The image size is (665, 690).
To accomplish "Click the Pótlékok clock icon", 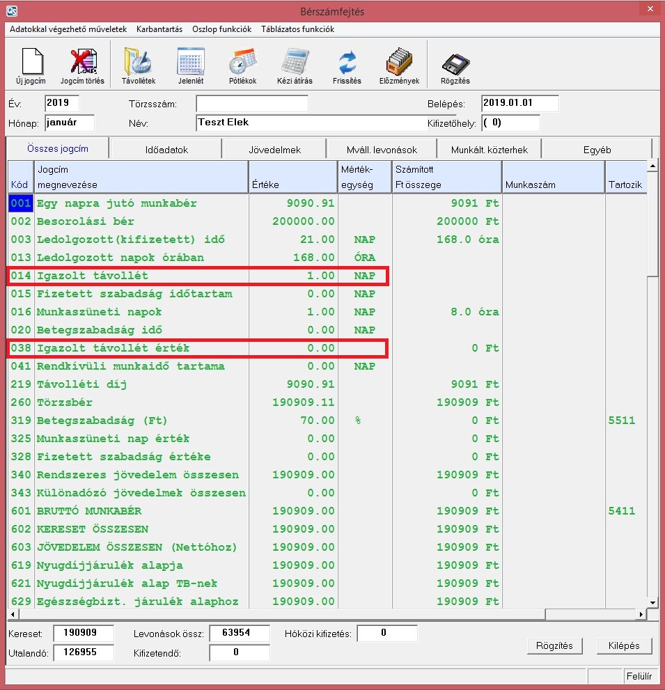I will tap(243, 62).
